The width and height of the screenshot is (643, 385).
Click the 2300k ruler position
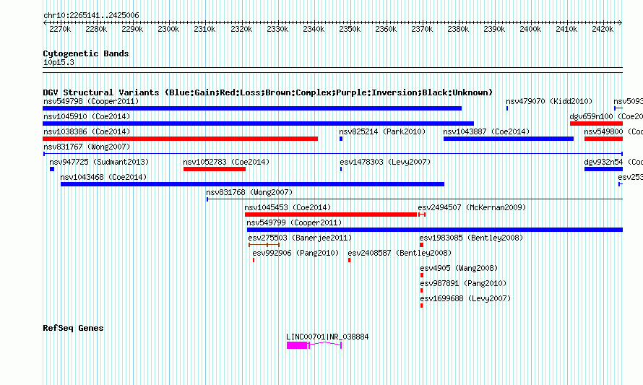click(x=168, y=29)
